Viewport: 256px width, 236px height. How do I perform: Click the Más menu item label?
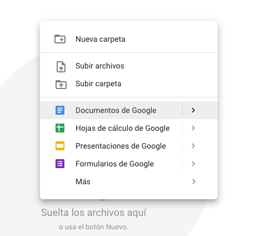[83, 181]
